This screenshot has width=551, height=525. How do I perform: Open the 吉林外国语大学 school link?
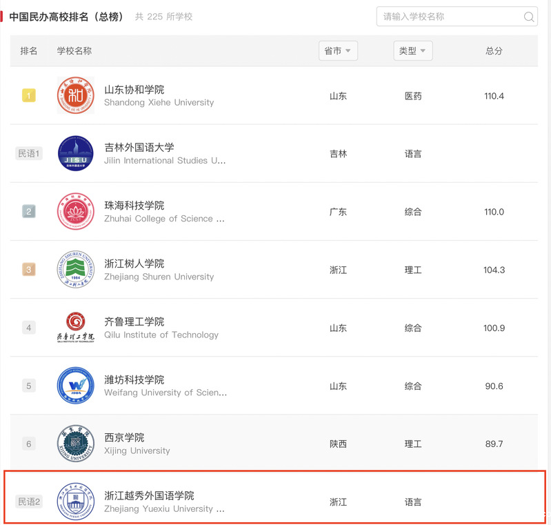(x=139, y=148)
